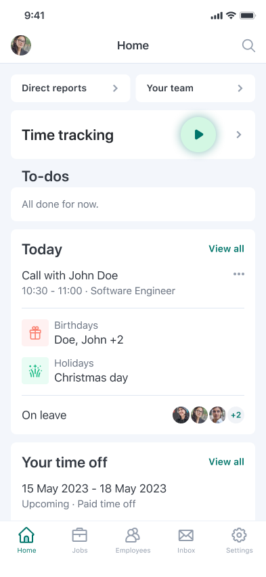The width and height of the screenshot is (266, 577).
Task: Open the Your team chevron
Action: [240, 89]
